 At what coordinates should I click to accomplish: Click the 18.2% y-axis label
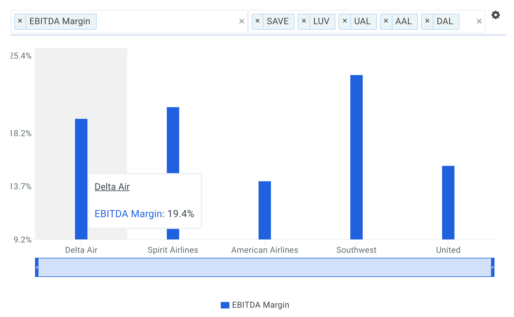[21, 133]
